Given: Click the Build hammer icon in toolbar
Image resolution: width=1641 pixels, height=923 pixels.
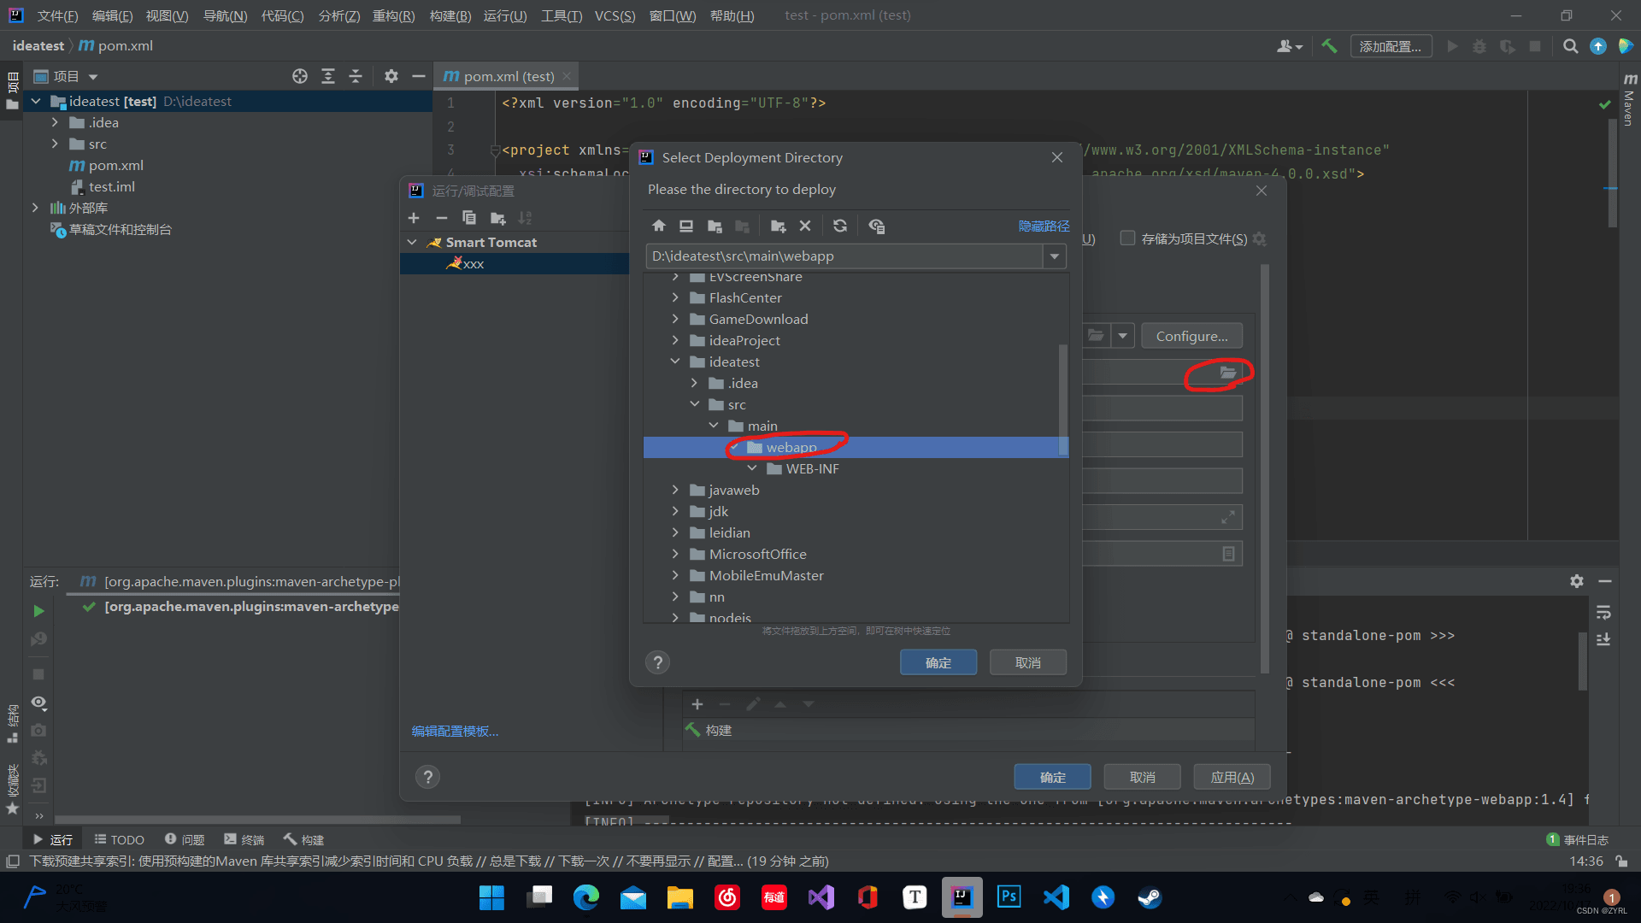Looking at the screenshot, I should [x=1329, y=46].
